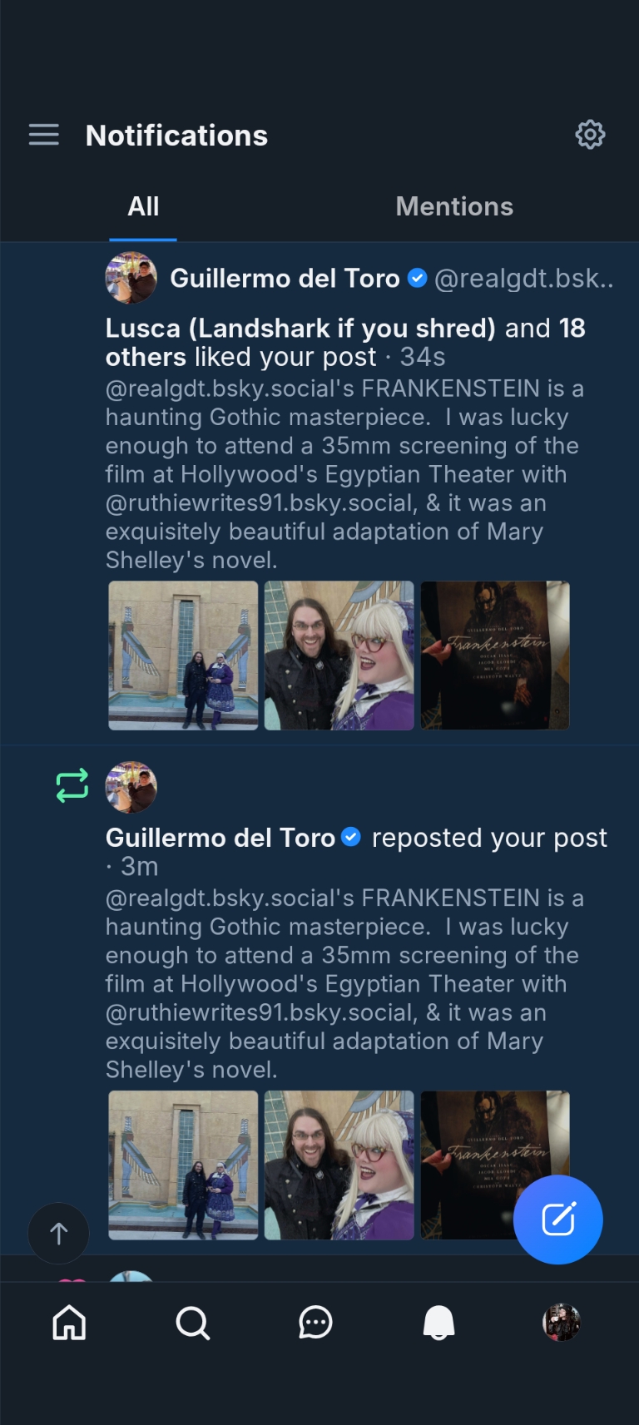Open the Chat messages icon
The width and height of the screenshot is (639, 1425).
pyautogui.click(x=315, y=1322)
